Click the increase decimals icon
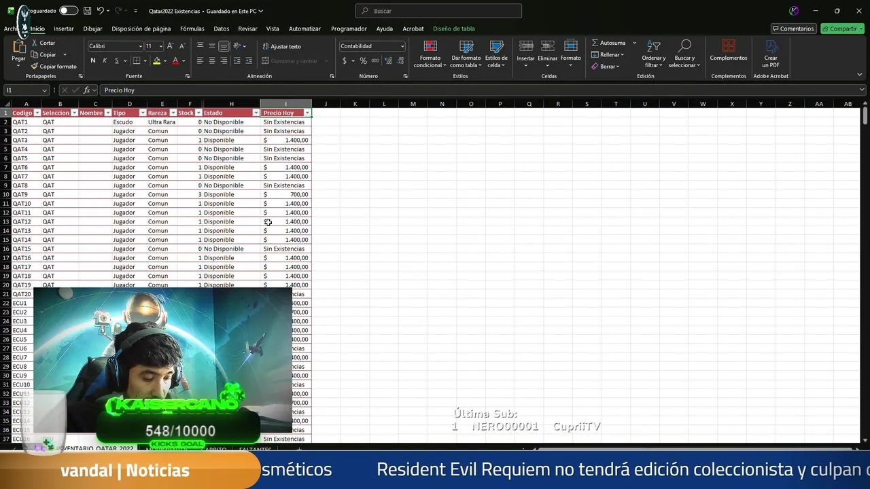Viewport: 870px width, 489px height. click(387, 60)
